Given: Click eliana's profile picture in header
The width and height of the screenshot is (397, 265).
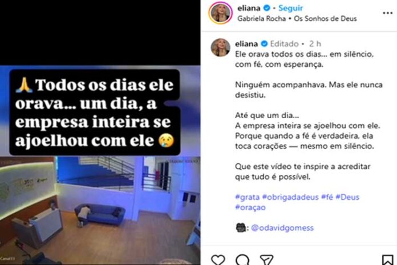Looking at the screenshot, I should (220, 13).
